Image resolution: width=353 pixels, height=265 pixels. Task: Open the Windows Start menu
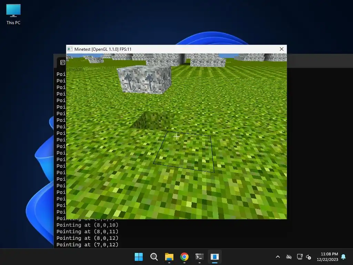click(x=139, y=257)
